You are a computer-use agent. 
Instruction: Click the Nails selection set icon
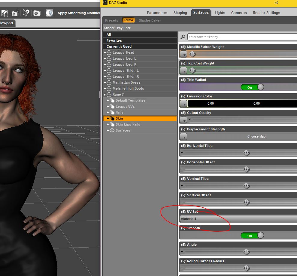(x=112, y=112)
